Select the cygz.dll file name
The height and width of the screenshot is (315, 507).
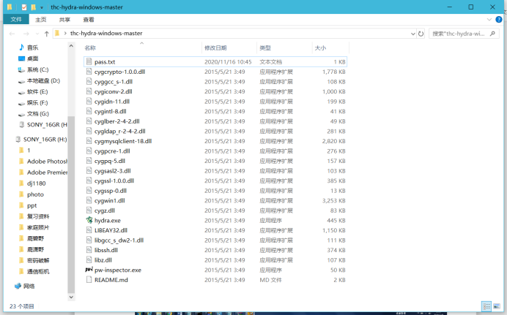105,210
